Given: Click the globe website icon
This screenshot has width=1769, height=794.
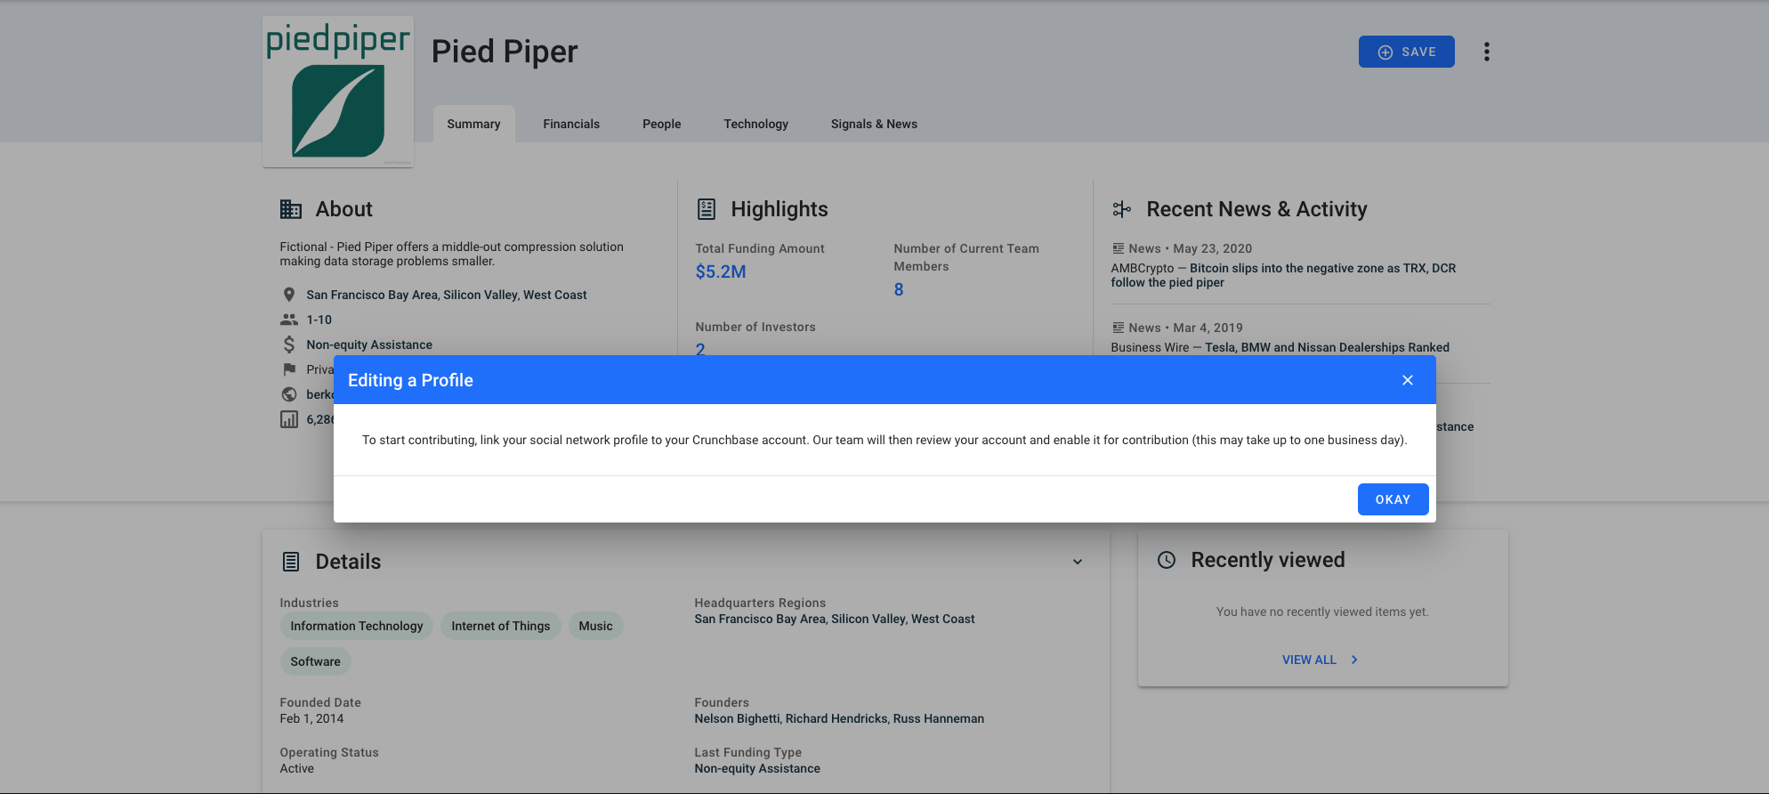Looking at the screenshot, I should coord(289,394).
